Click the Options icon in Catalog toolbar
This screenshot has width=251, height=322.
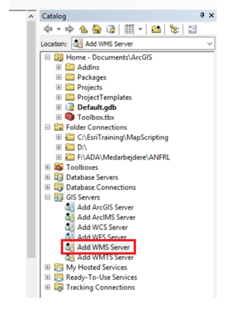(x=192, y=29)
